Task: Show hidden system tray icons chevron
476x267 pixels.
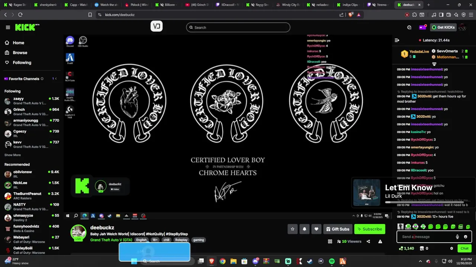Action: (x=420, y=261)
